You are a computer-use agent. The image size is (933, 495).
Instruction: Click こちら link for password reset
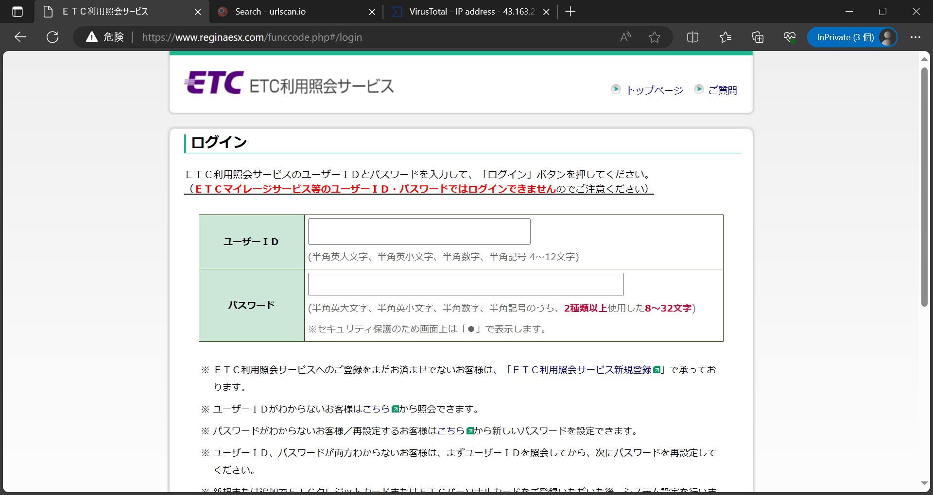[451, 431]
